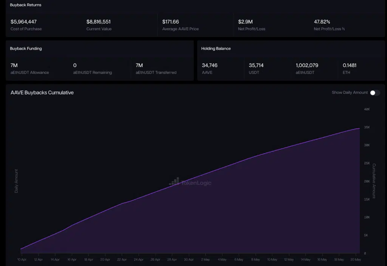Image resolution: width=387 pixels, height=266 pixels.
Task: Click the 1,002,079 aEthUSDT balance
Action: click(307, 66)
